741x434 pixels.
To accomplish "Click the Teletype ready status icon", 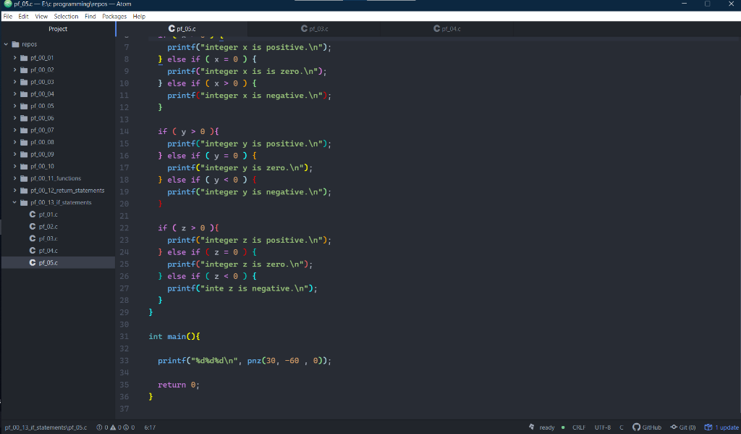I will tap(532, 427).
